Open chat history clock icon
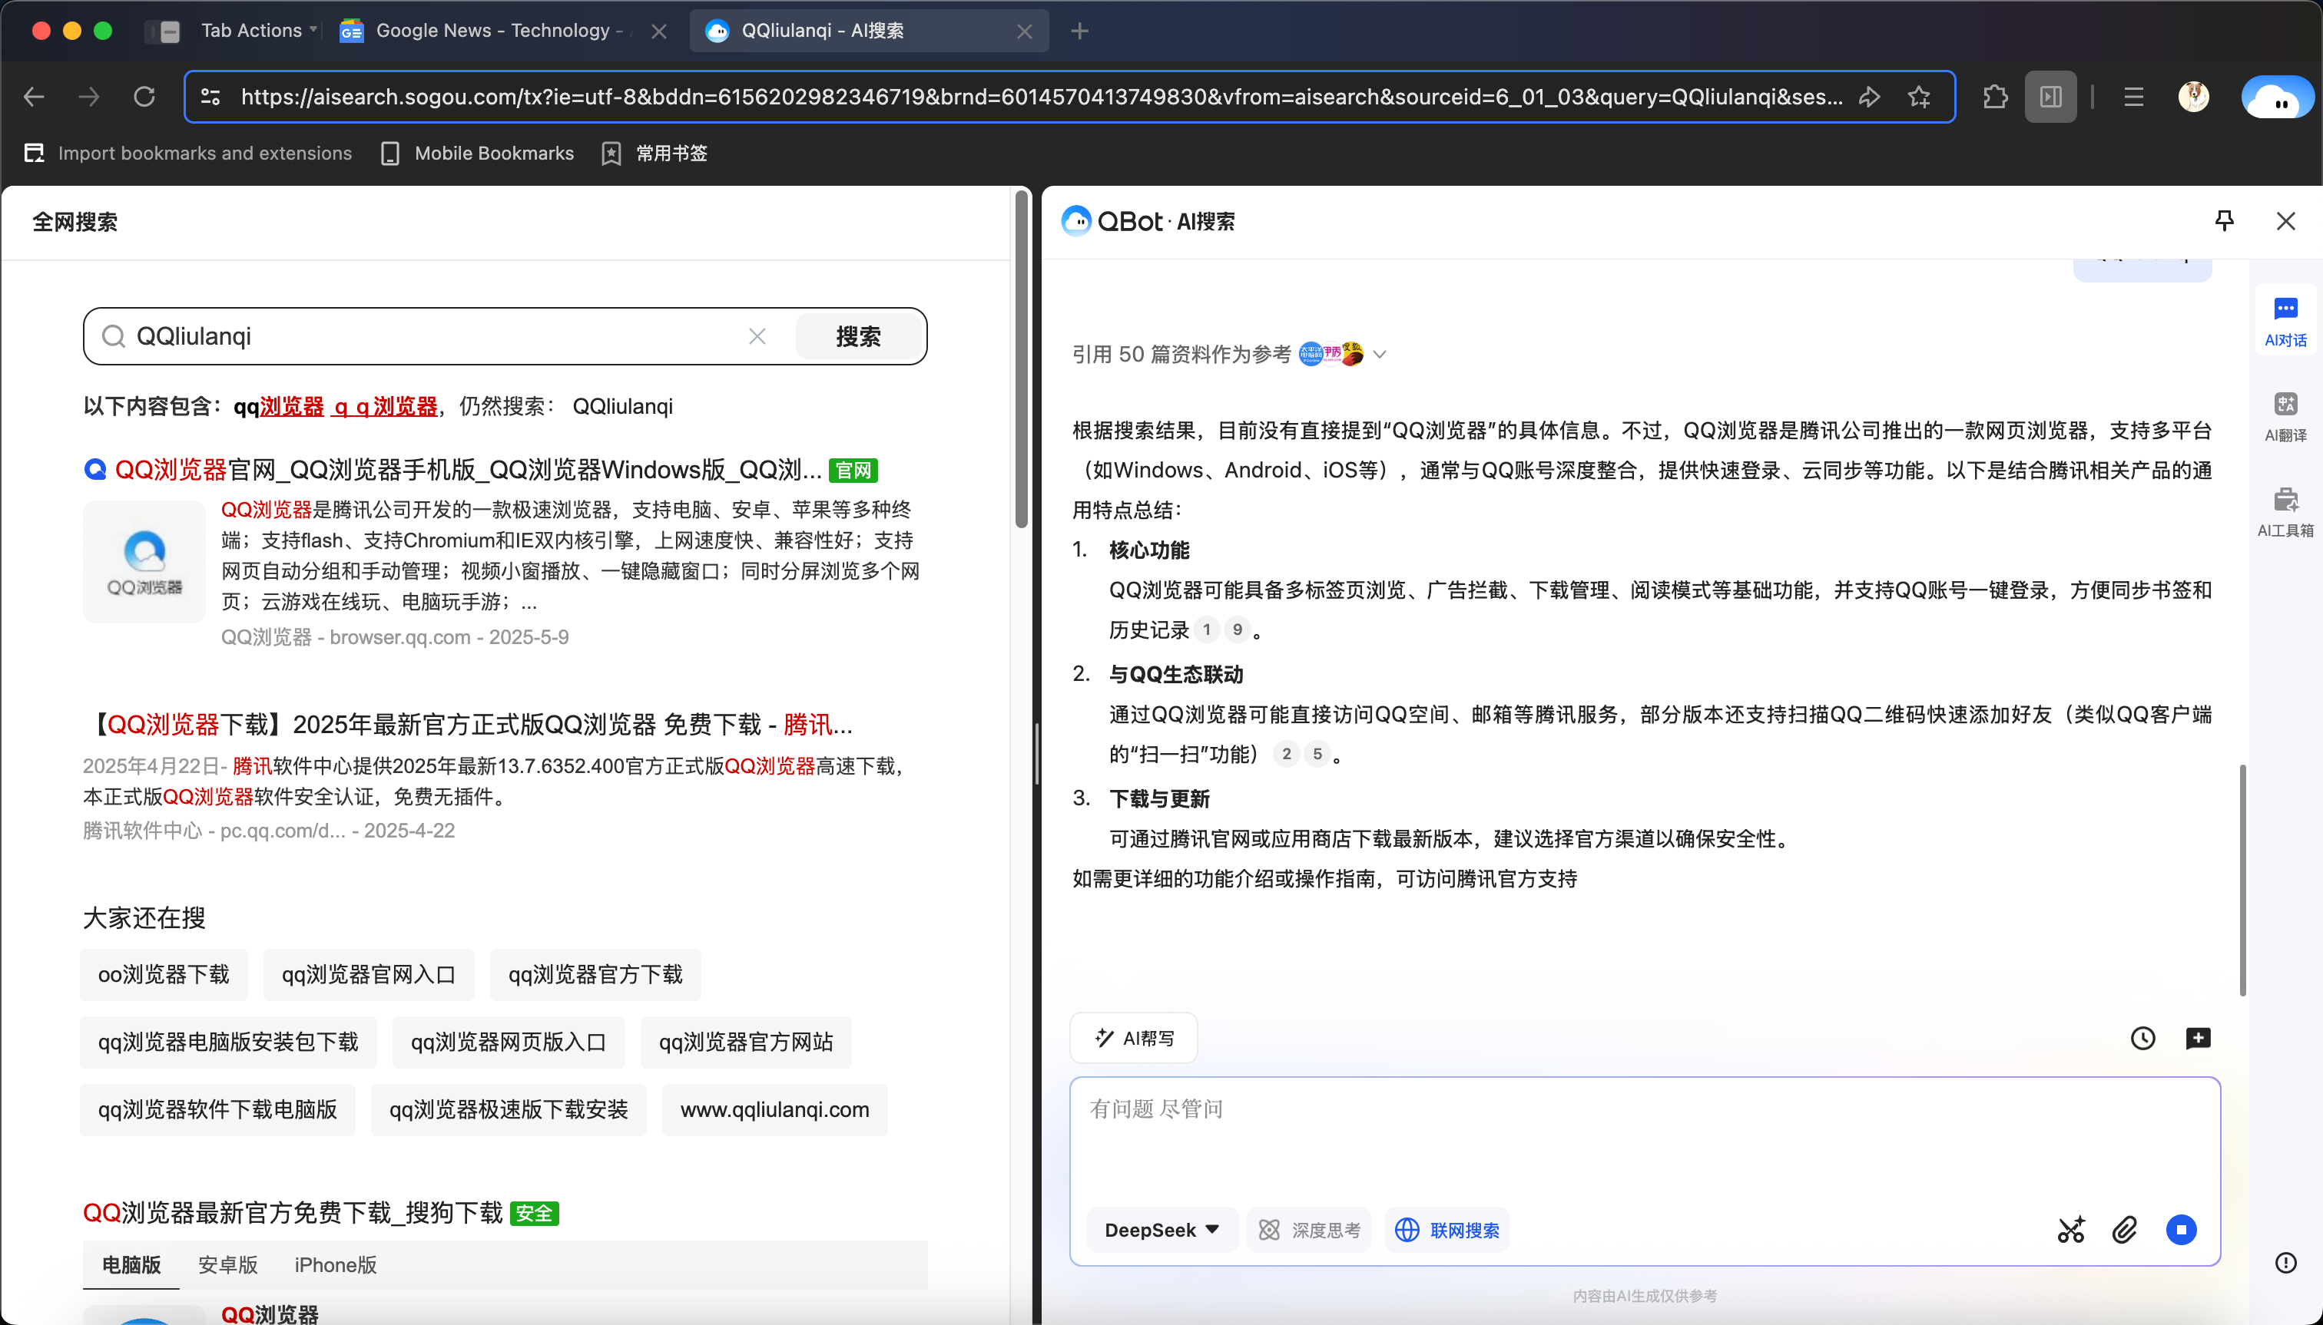 click(2142, 1039)
